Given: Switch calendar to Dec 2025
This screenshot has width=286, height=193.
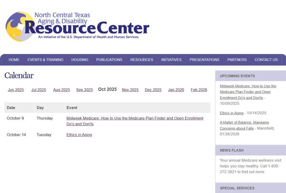Looking at the screenshot, I should point(153,90).
